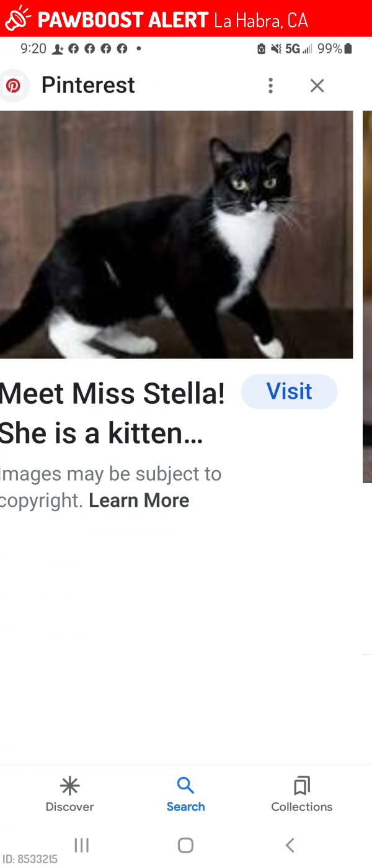Open the Learn More link

click(x=139, y=500)
